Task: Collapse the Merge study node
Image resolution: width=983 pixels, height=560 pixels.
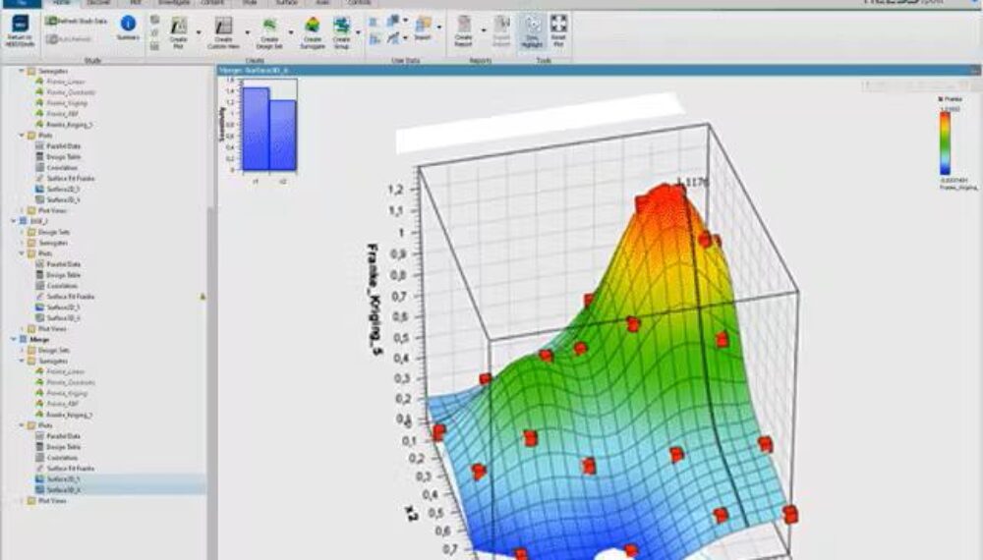Action: coord(13,340)
